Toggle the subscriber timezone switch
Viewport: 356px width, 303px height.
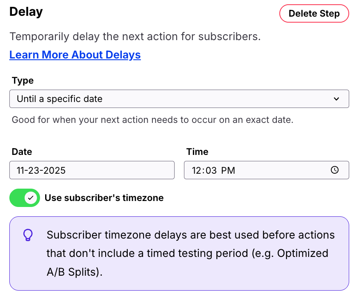coord(24,198)
